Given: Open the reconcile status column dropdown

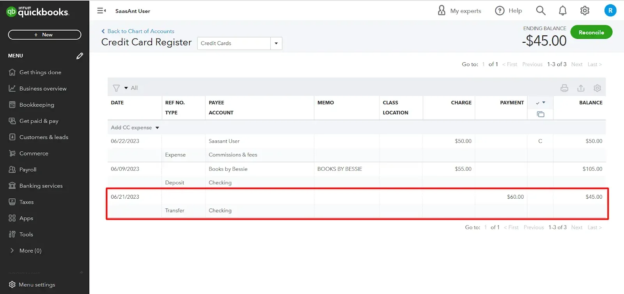Looking at the screenshot, I should click(x=544, y=103).
